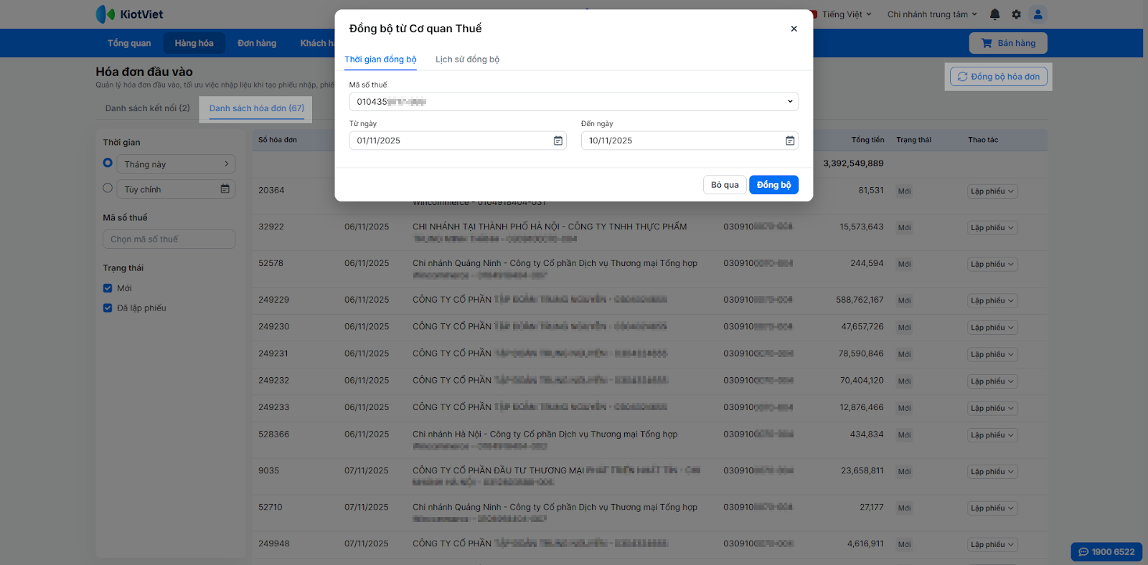Toggle the 'Mới' status checkbox

click(108, 288)
